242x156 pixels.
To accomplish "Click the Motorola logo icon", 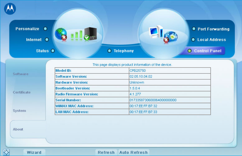I will pyautogui.click(x=10, y=9).
